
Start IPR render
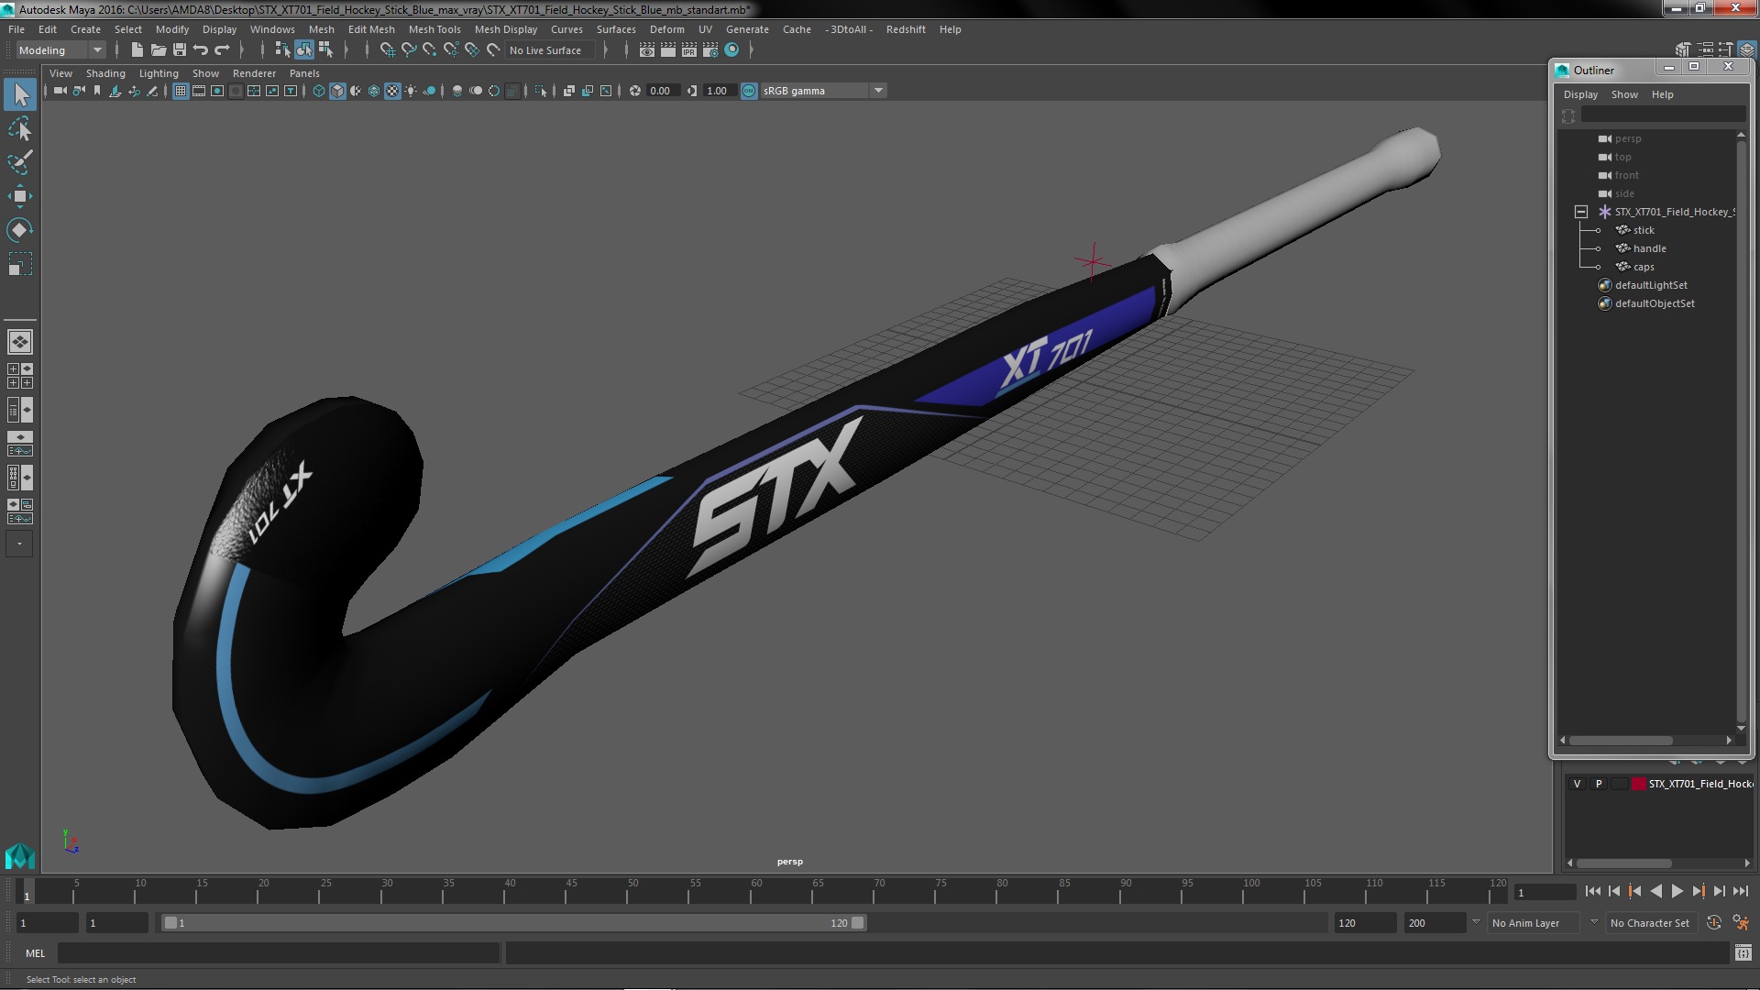pos(689,50)
